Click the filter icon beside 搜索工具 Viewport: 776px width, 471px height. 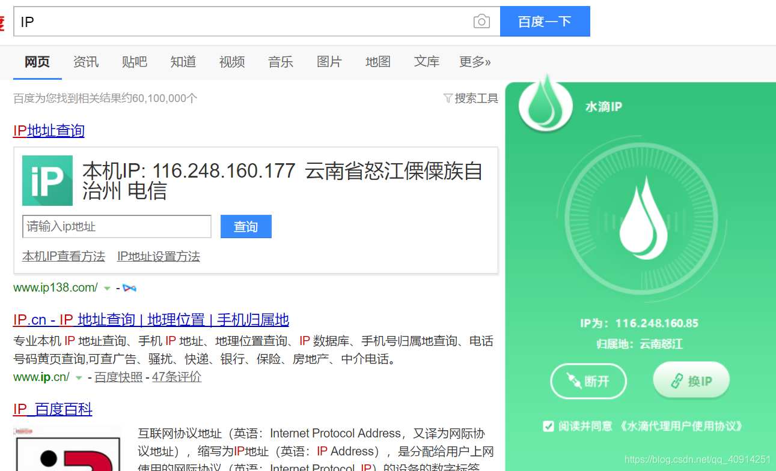[x=448, y=98]
